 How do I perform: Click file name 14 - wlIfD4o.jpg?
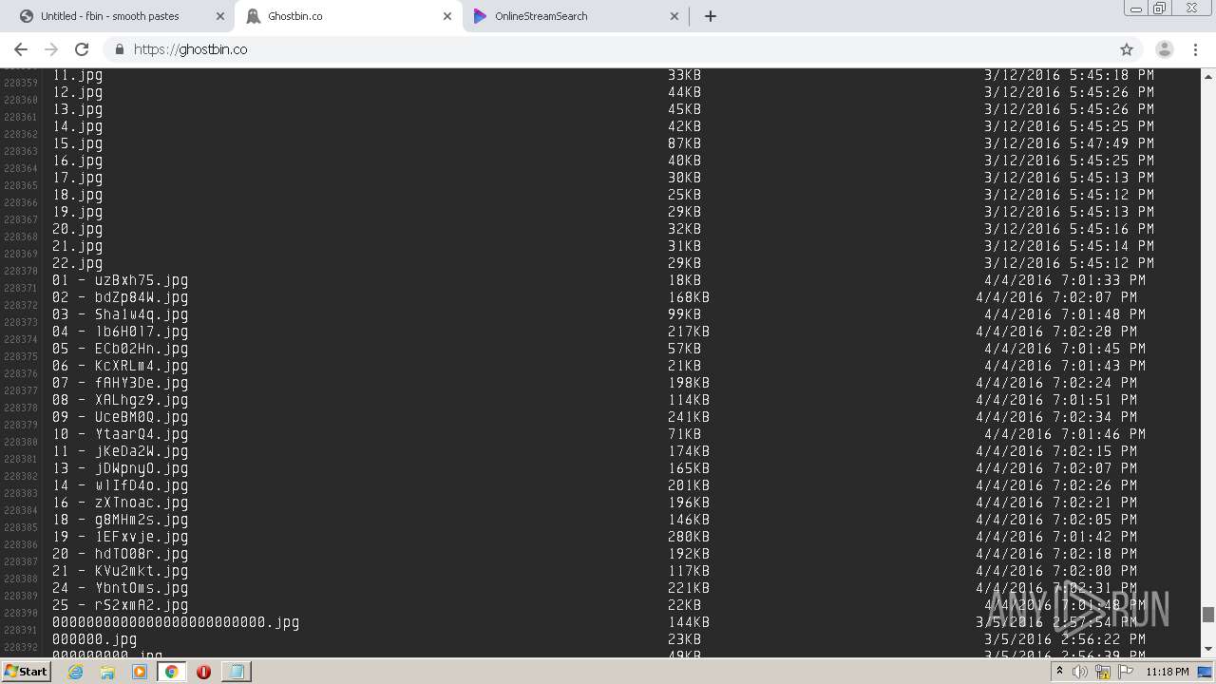[x=121, y=485]
